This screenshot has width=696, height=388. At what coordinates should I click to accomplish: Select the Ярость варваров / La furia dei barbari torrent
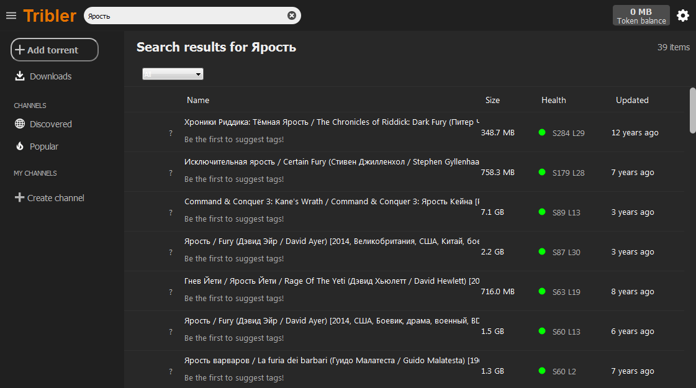coord(332,361)
